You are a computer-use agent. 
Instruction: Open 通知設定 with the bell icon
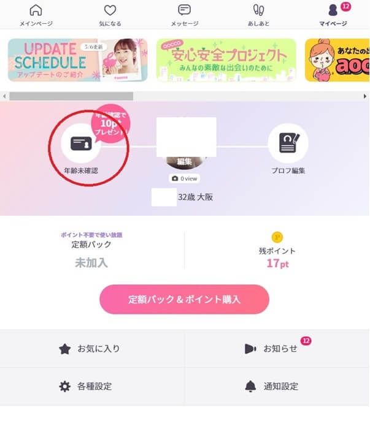277,386
